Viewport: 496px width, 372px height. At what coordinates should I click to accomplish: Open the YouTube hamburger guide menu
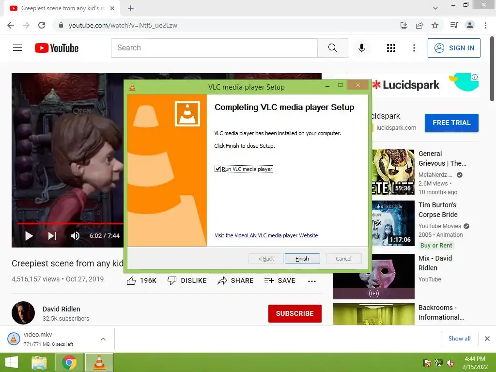coord(17,48)
